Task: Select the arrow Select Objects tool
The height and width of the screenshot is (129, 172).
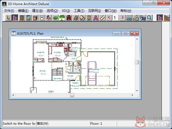Action: (8, 18)
